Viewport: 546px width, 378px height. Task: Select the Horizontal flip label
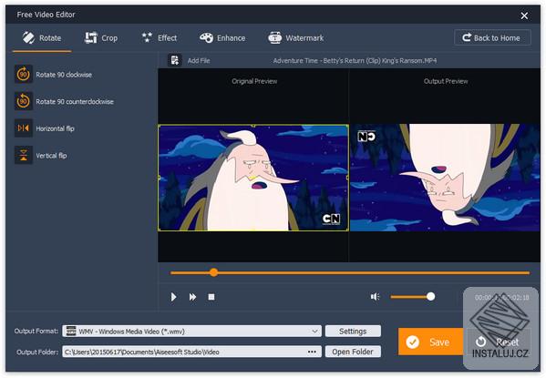(x=55, y=128)
